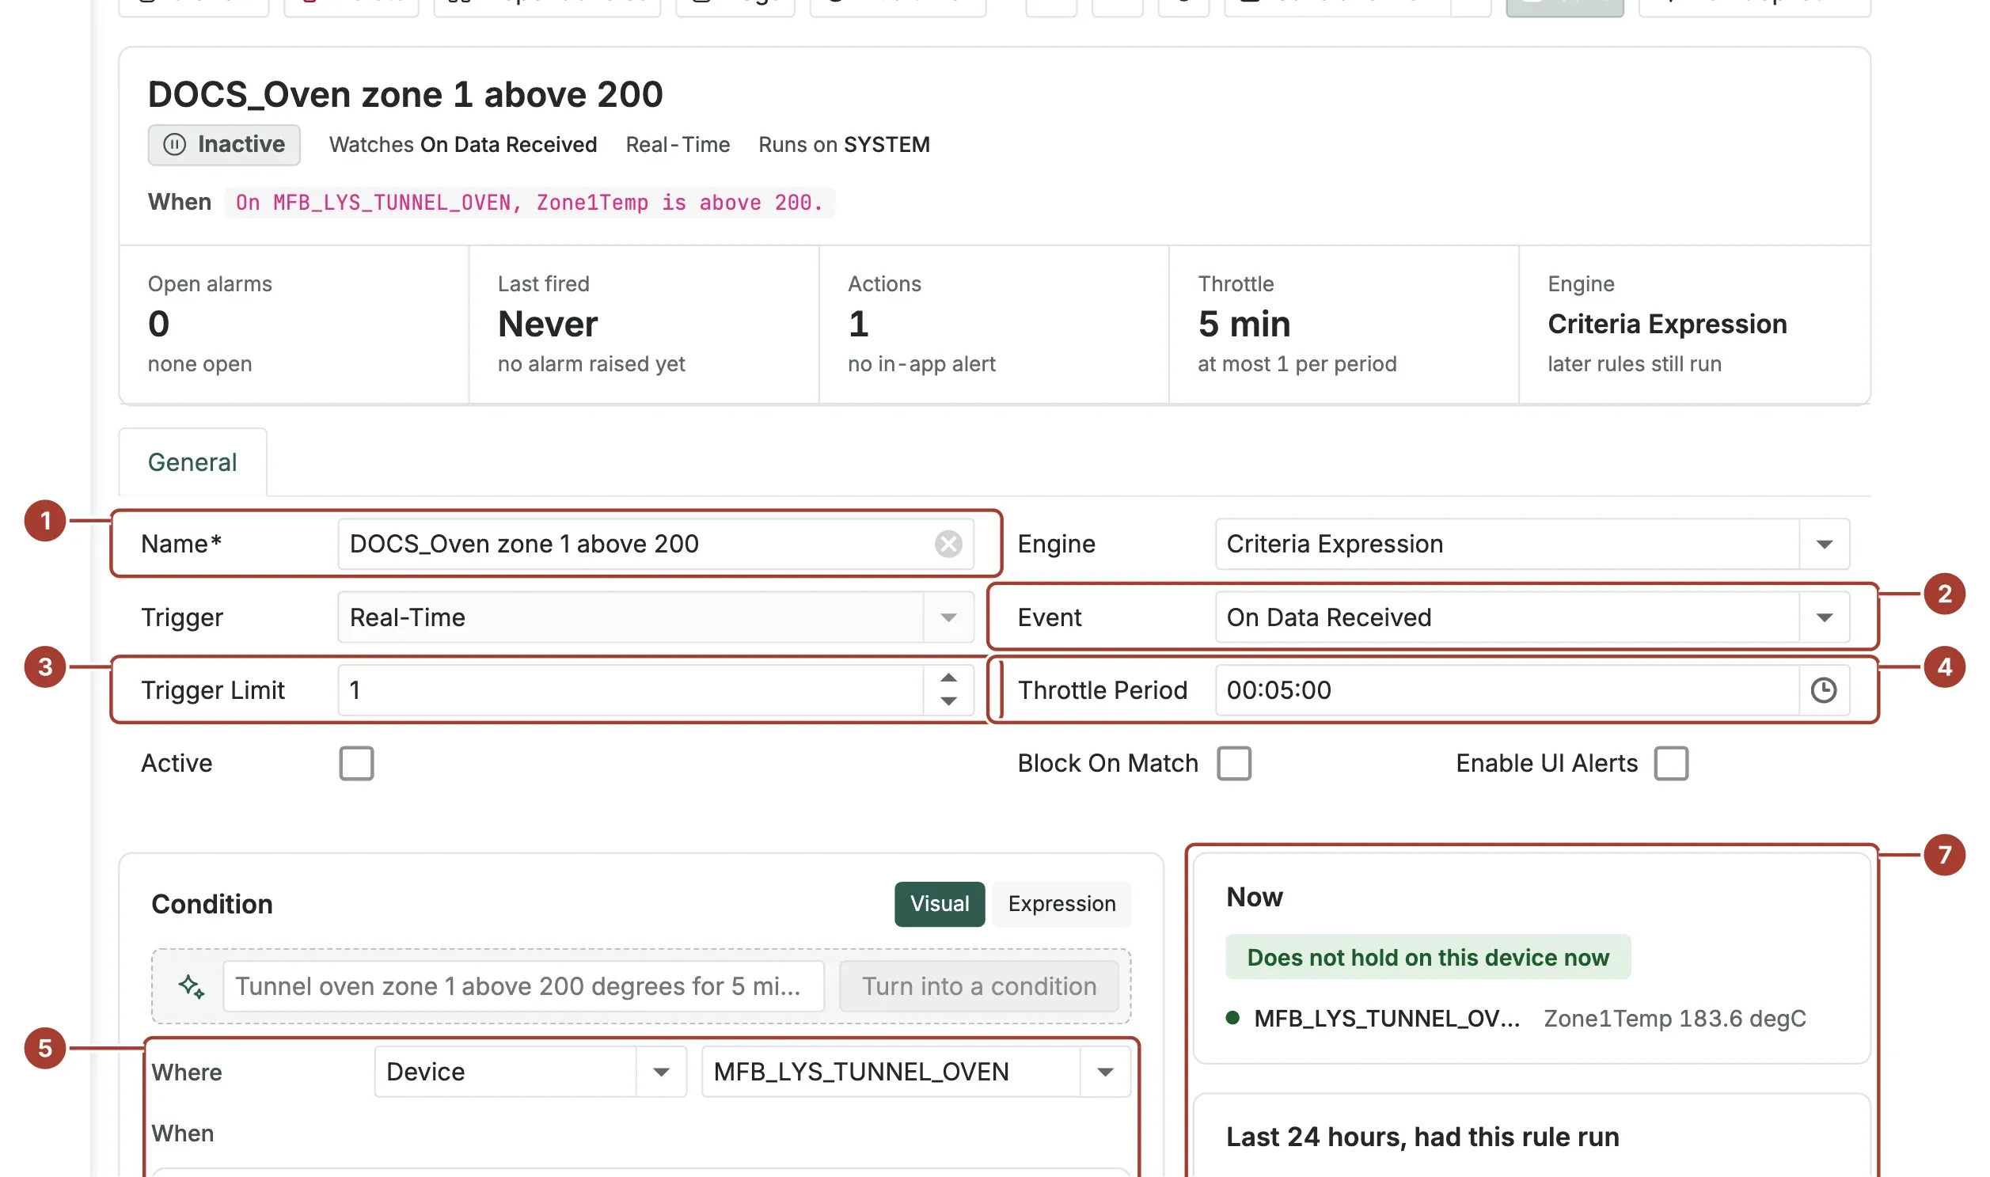Click Watches On Data Received text

point(462,144)
